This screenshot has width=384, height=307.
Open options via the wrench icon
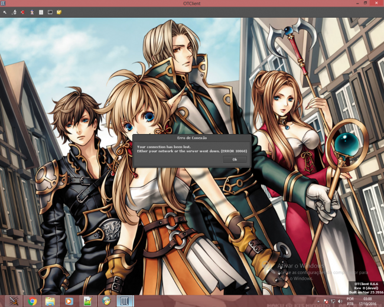(x=14, y=12)
